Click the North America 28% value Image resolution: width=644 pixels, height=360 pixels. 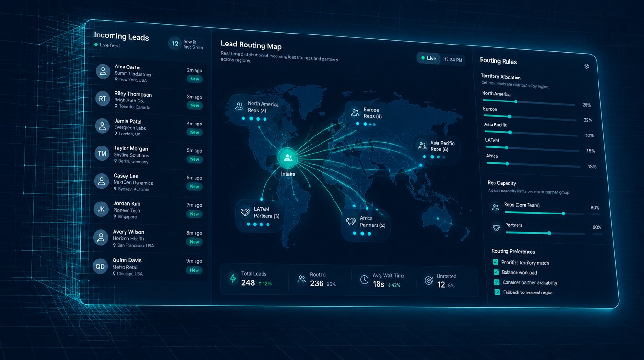coord(586,105)
